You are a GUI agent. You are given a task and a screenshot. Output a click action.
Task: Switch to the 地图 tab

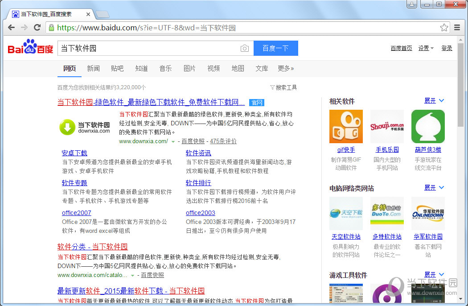point(238,68)
